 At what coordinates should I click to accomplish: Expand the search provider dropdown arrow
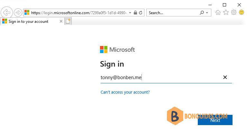(x=207, y=13)
